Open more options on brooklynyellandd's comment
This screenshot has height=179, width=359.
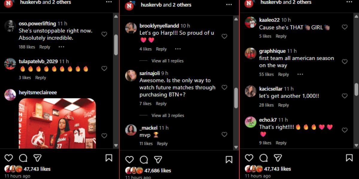(x=178, y=49)
